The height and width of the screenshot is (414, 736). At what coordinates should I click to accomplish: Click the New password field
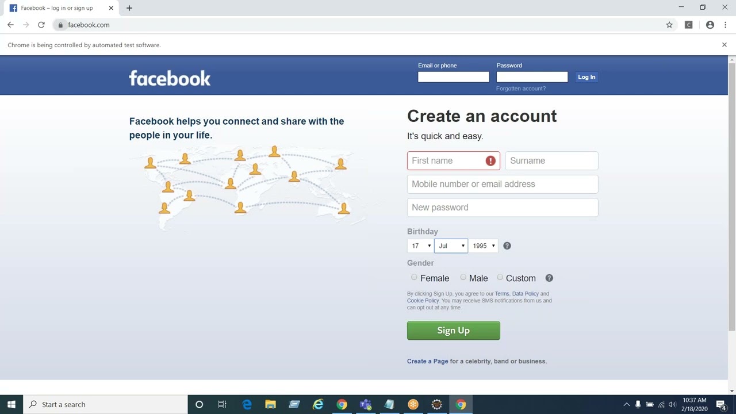click(503, 208)
